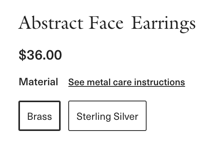221x149 pixels.
Task: Choose Sterling Silver as the metal
Action: coord(107,116)
